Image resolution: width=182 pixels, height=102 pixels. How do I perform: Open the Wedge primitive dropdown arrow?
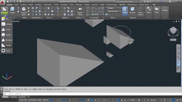5,14
